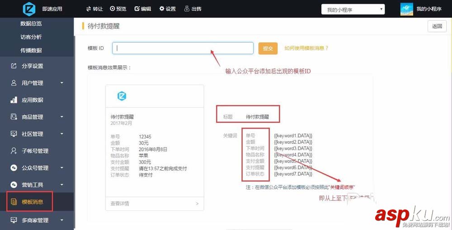The height and width of the screenshot is (230, 452).
Task: Open 如何使用模板消息？ help link
Action: point(306,48)
